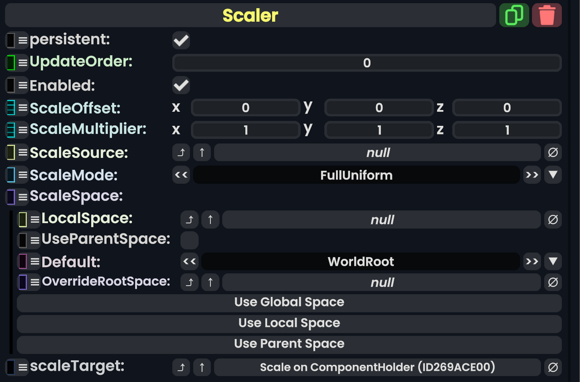Click the UpdateOrder input field
Viewport: 580px width, 382px height.
coord(366,63)
